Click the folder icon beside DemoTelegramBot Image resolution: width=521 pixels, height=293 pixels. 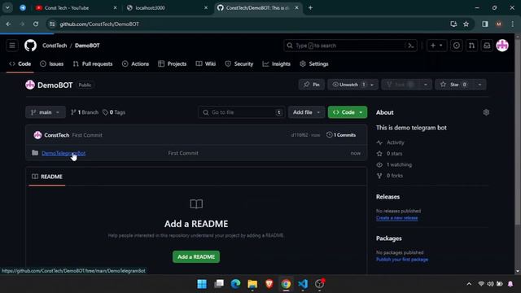[x=35, y=153]
